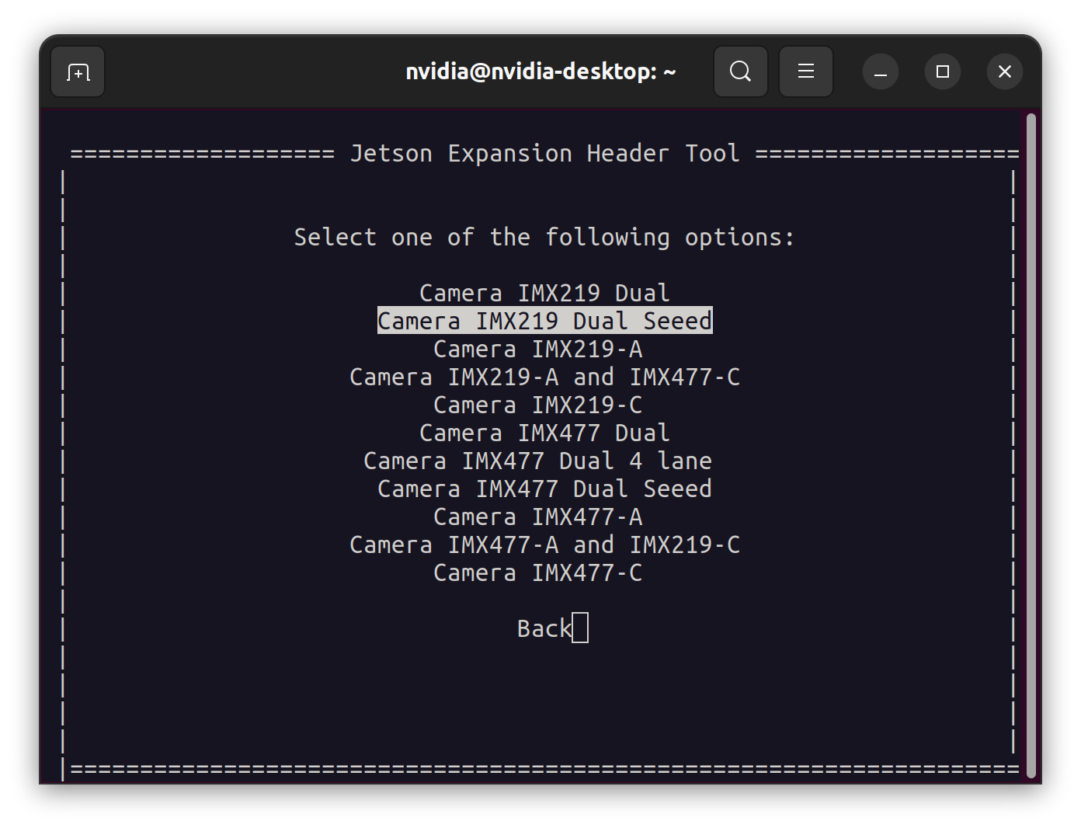Choose the Camera IMX477-A entry
The height and width of the screenshot is (828, 1081).
point(538,517)
